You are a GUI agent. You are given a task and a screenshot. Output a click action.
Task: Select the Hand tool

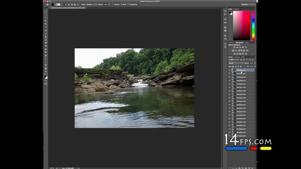tap(46, 69)
